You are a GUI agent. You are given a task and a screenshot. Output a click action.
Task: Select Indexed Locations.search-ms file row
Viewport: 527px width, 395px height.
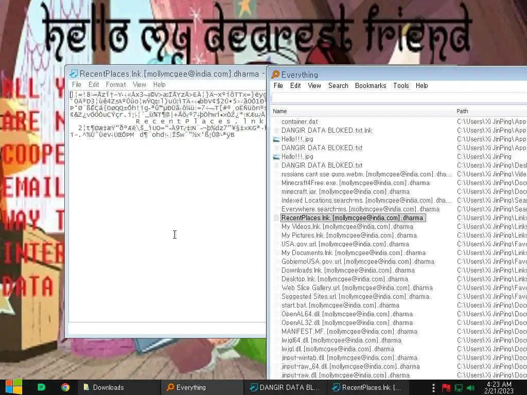tap(366, 200)
